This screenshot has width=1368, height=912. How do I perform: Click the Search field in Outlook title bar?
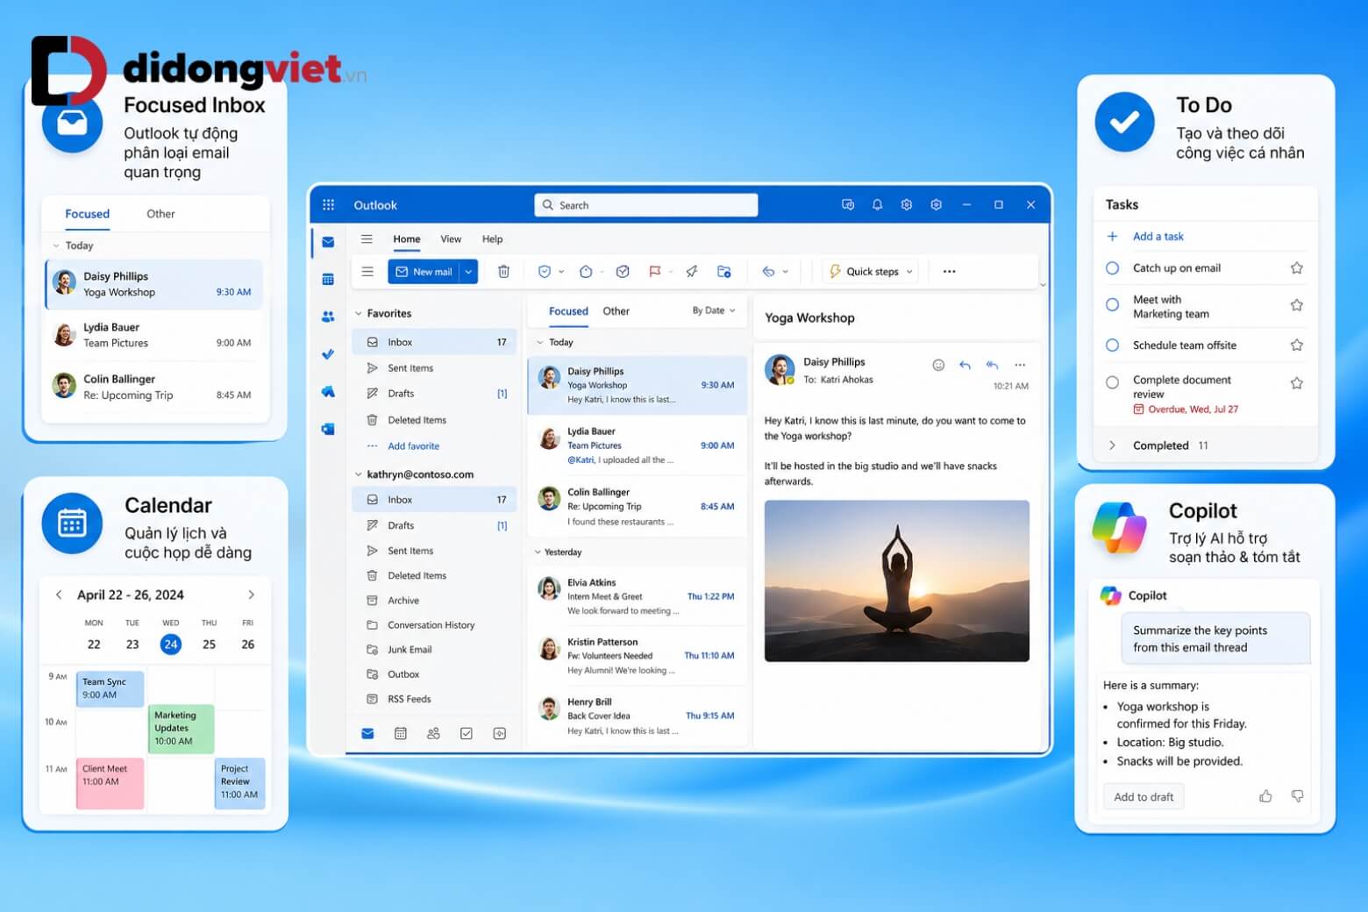click(646, 205)
